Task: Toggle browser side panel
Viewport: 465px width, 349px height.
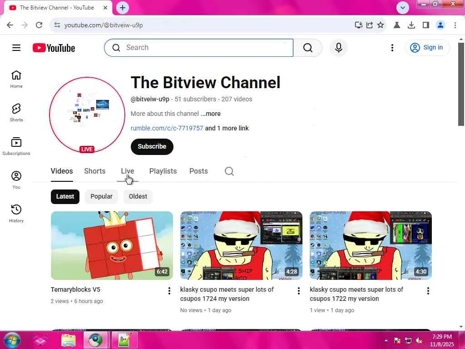Action: pyautogui.click(x=426, y=25)
